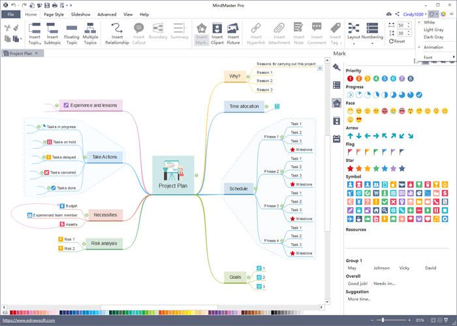Image resolution: width=457 pixels, height=326 pixels.
Task: Expand the Font submenu
Action: [436, 57]
